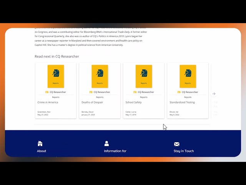Select the date May 27, 2022
The height and width of the screenshot is (185, 246).
click(43, 115)
